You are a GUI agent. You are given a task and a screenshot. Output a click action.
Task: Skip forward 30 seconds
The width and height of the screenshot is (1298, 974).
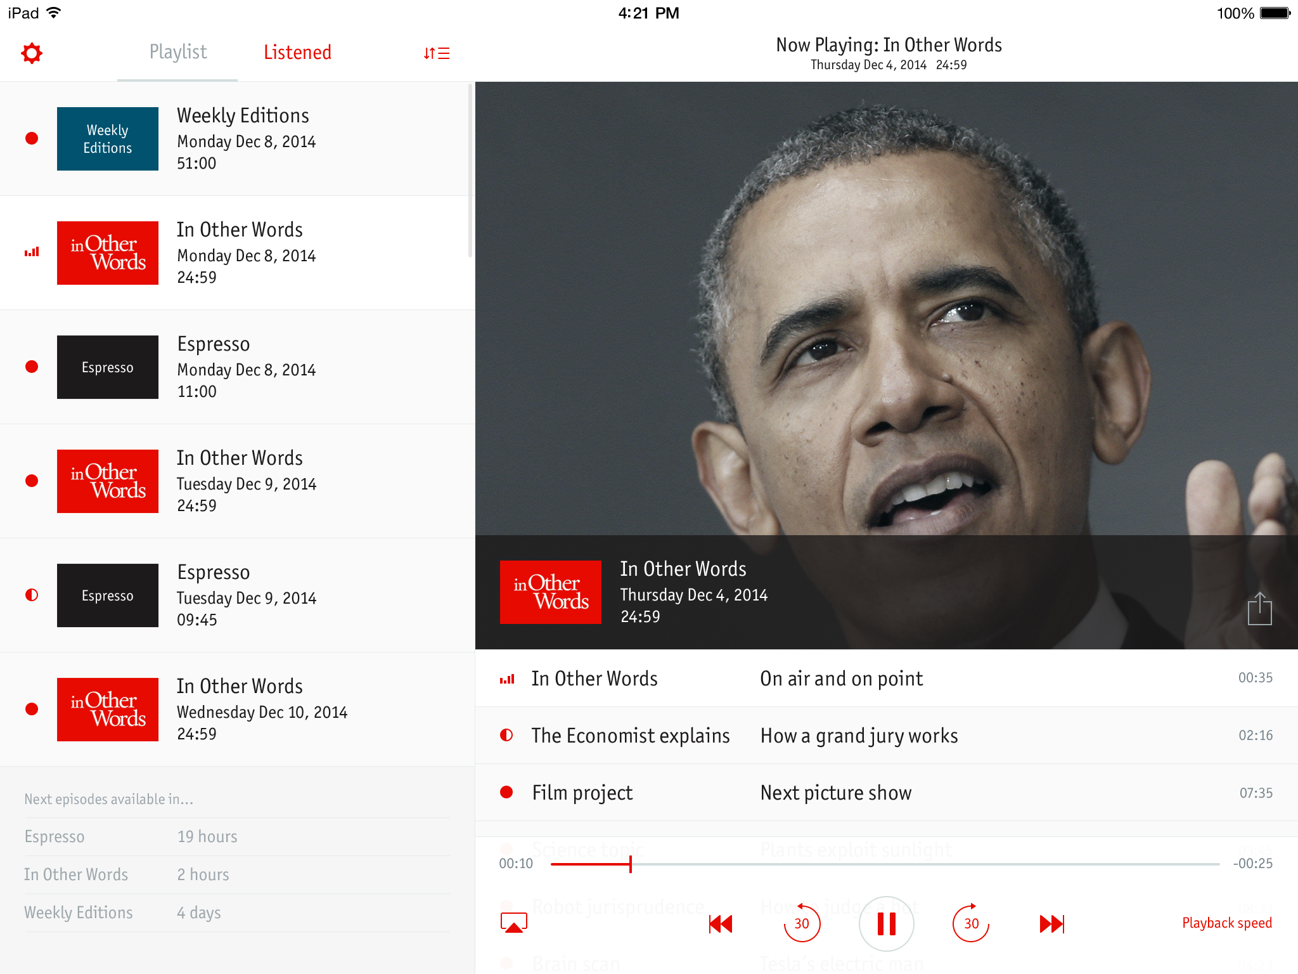pos(971,923)
